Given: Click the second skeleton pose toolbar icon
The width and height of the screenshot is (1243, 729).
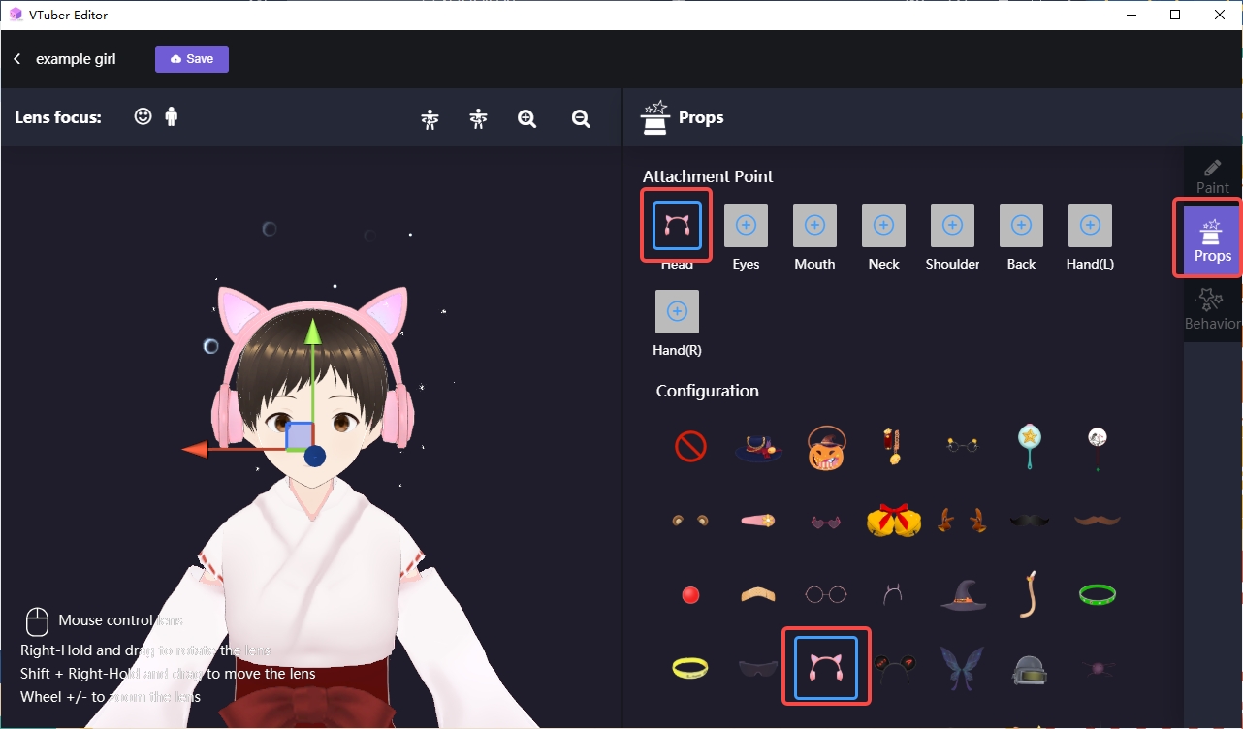Looking at the screenshot, I should click(478, 118).
